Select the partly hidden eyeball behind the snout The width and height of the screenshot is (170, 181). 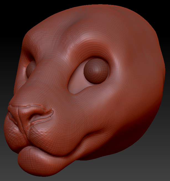pyautogui.click(x=31, y=70)
